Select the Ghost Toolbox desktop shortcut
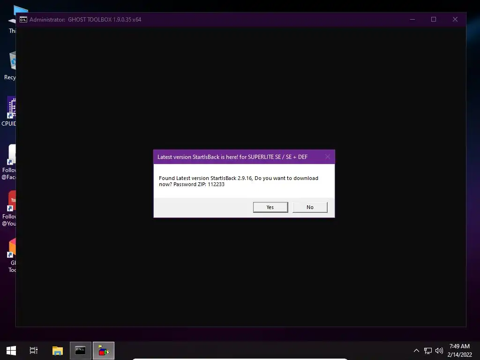 click(x=12, y=255)
